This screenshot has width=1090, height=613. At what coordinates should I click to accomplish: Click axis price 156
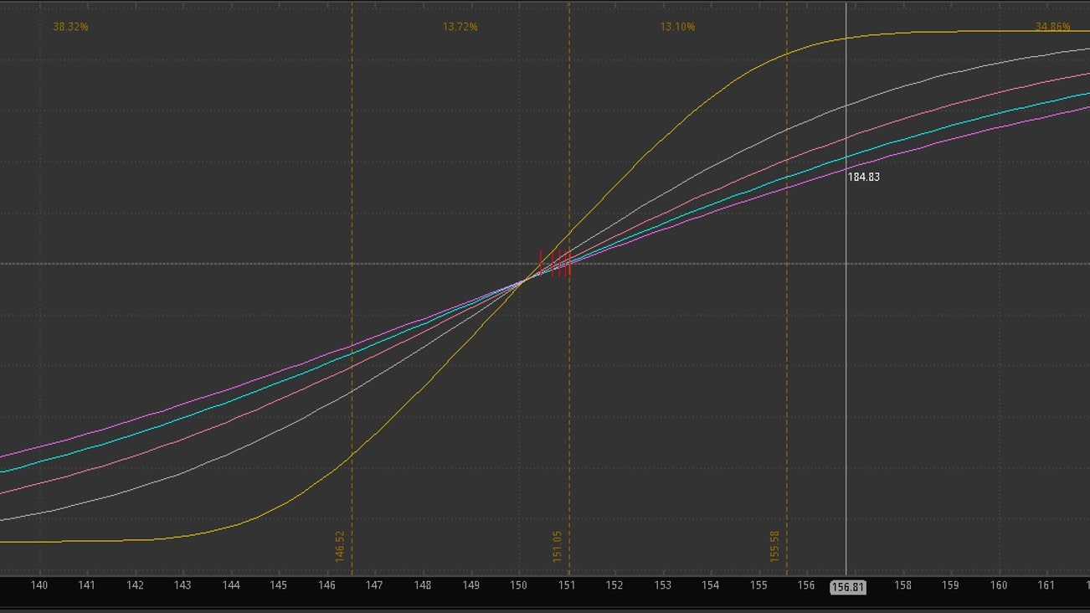(x=806, y=585)
